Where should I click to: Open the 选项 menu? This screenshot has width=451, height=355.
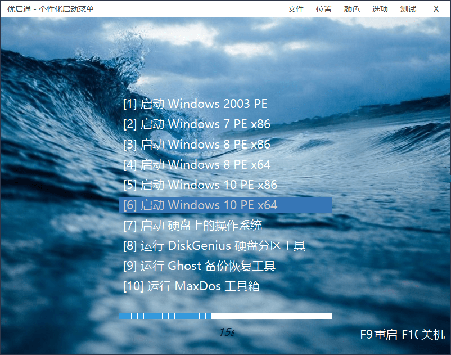380,9
